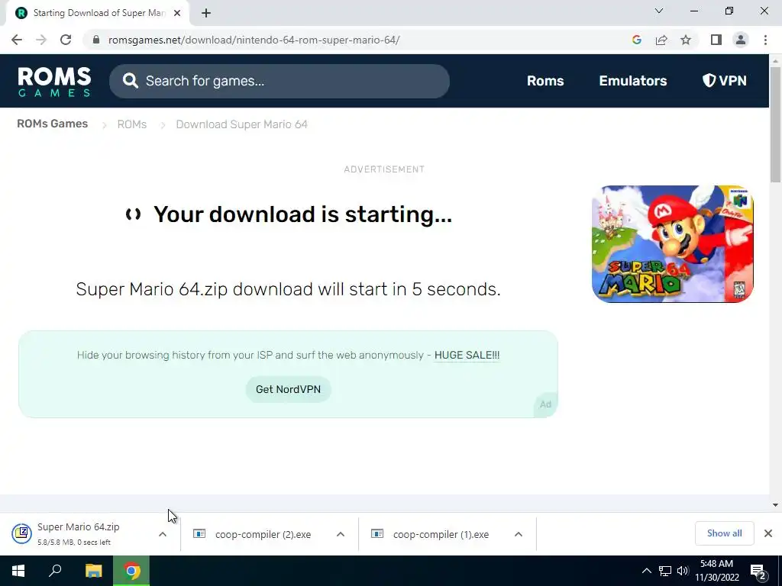Viewport: 782px width, 586px height.
Task: Click the Google icon in the address bar
Action: tap(637, 40)
